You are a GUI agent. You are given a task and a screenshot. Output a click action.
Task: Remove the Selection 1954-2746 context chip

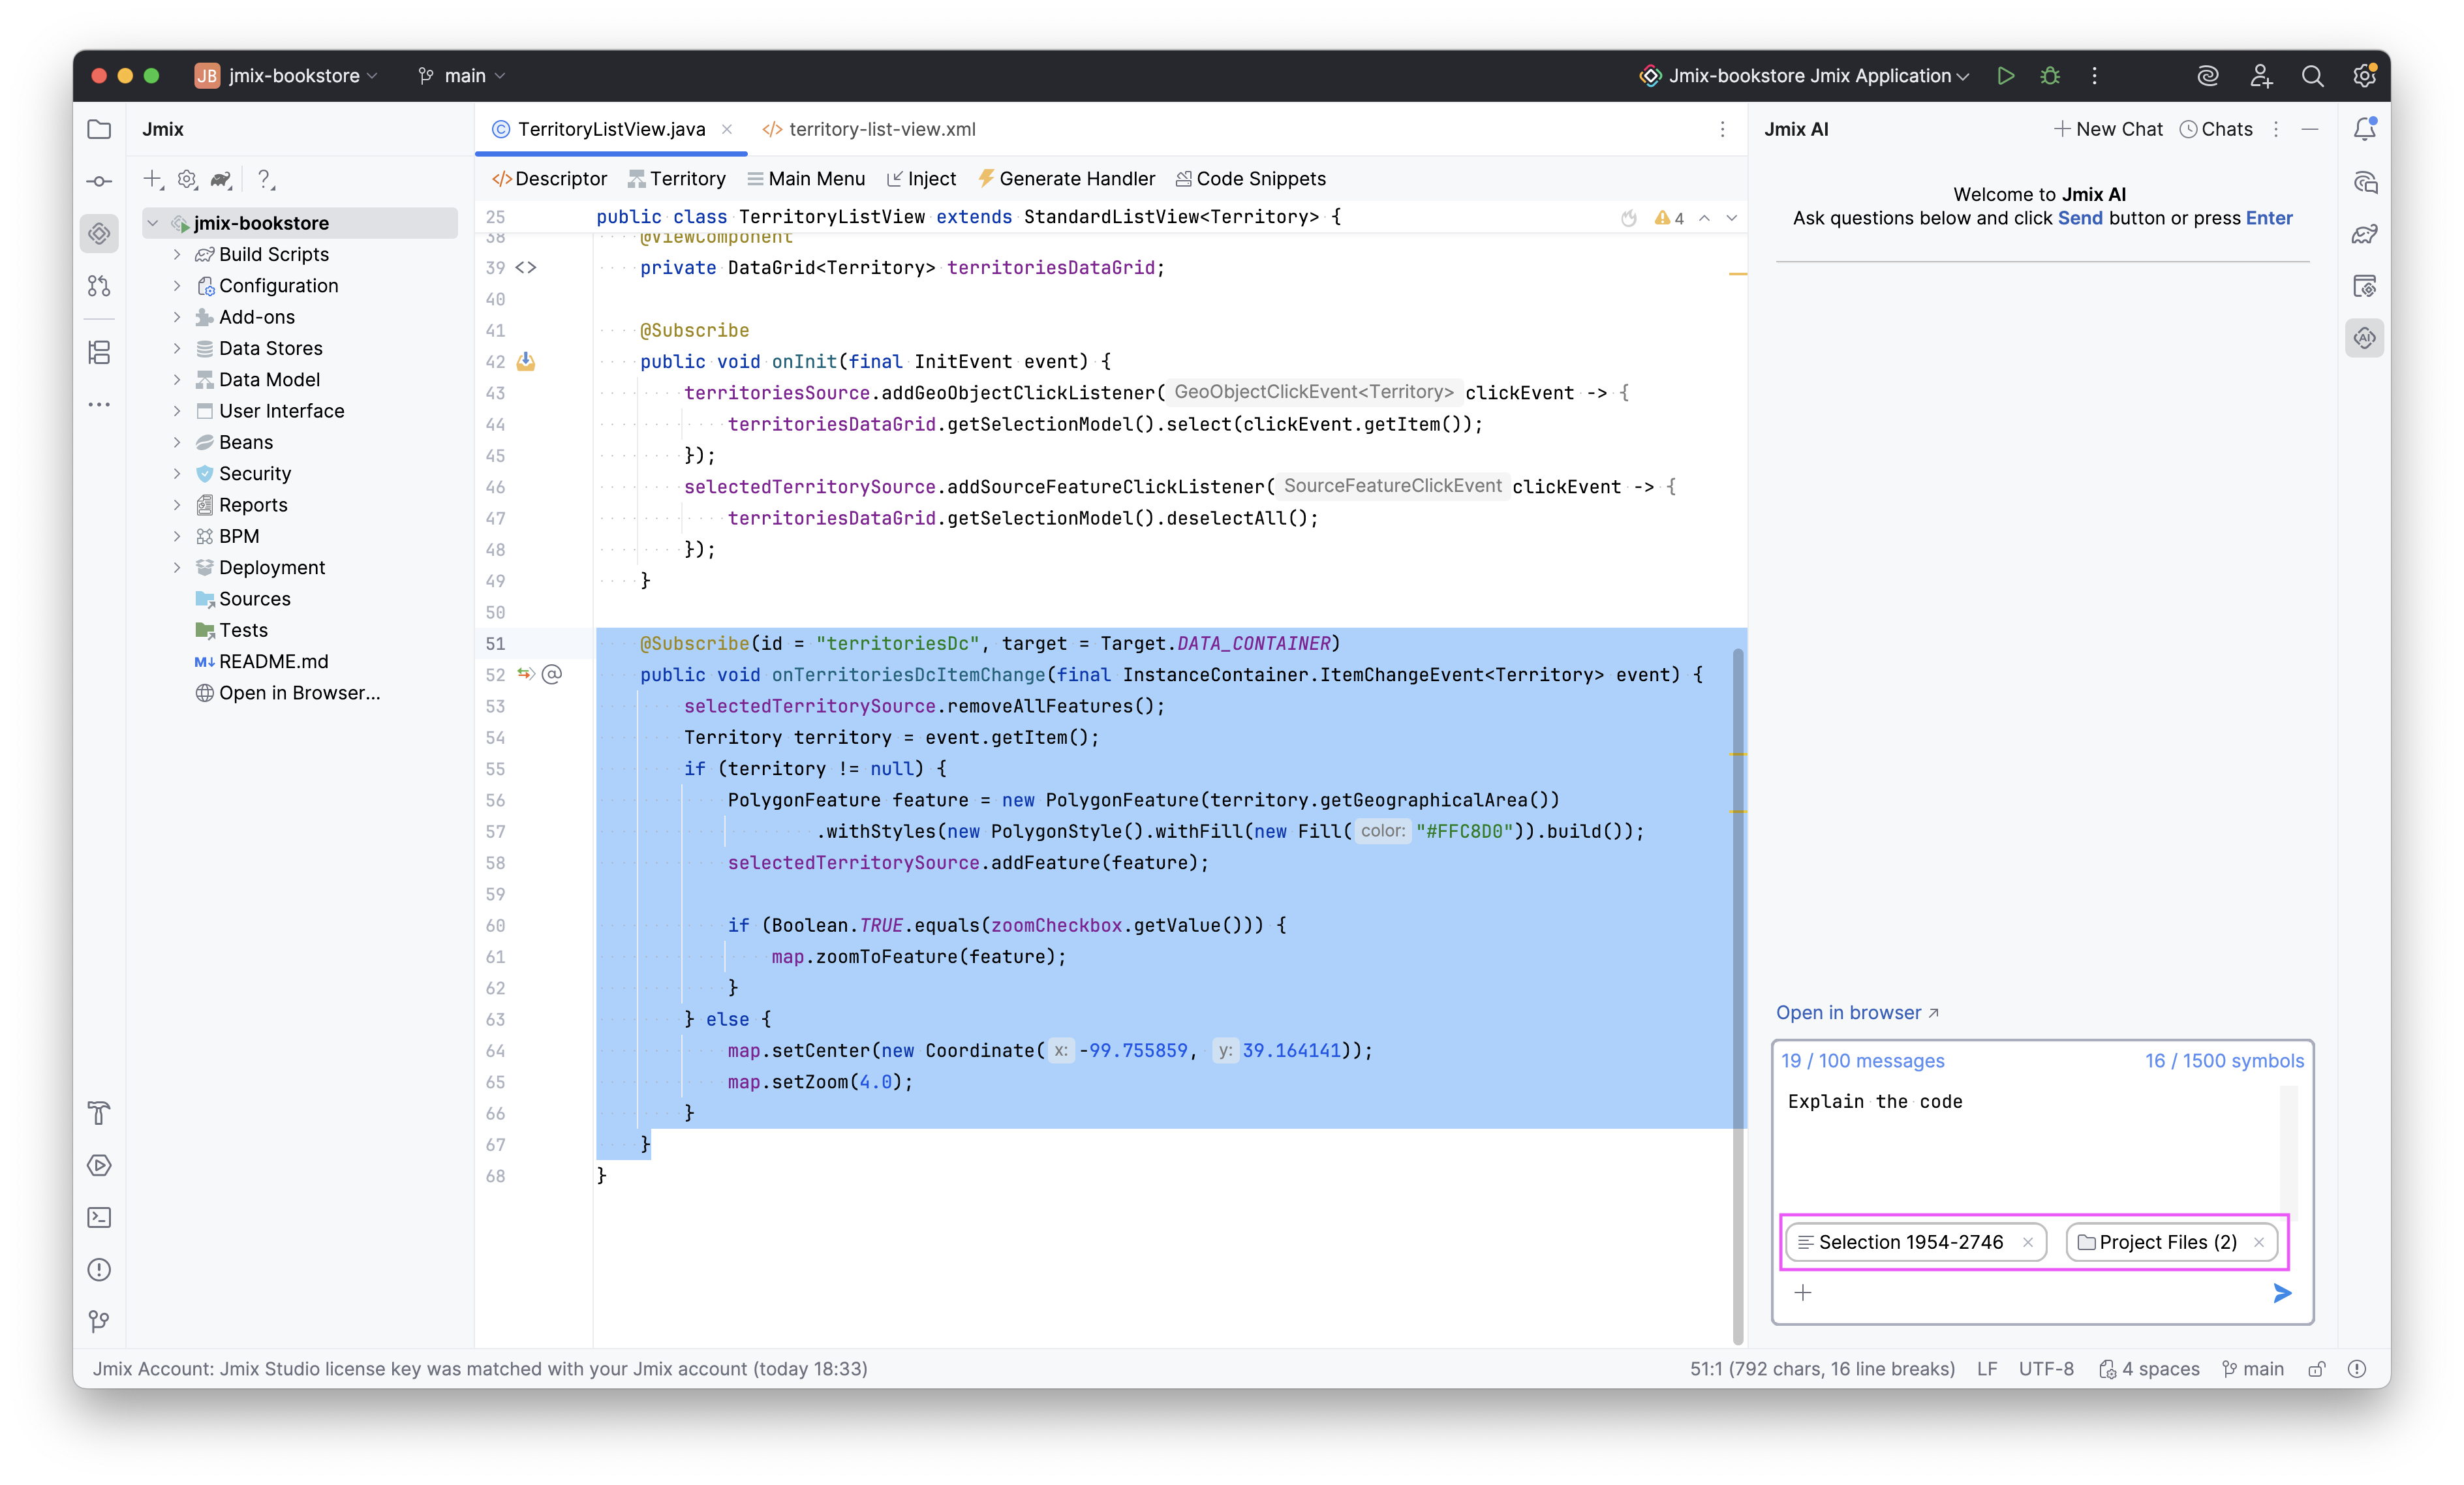coord(2028,1242)
